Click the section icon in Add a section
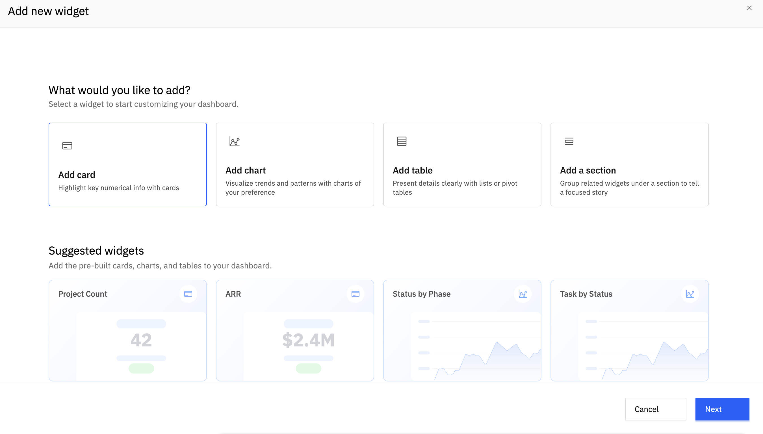The height and width of the screenshot is (434, 763). 569,141
